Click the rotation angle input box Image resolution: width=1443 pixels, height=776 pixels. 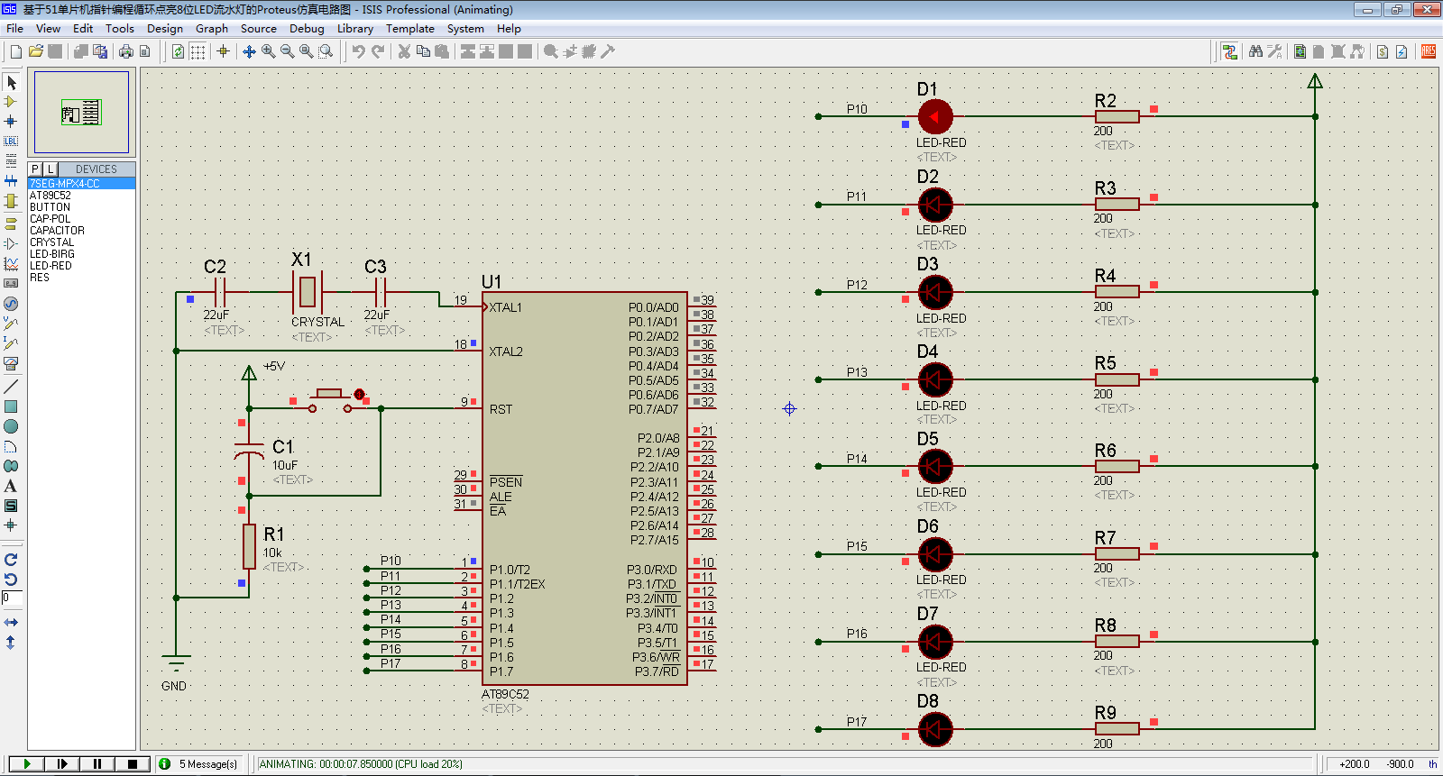[x=12, y=598]
